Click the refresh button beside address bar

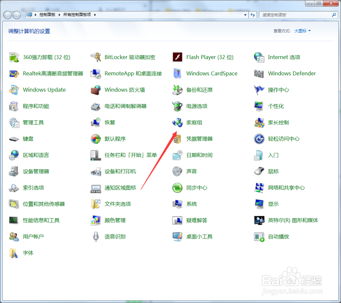tap(253, 15)
